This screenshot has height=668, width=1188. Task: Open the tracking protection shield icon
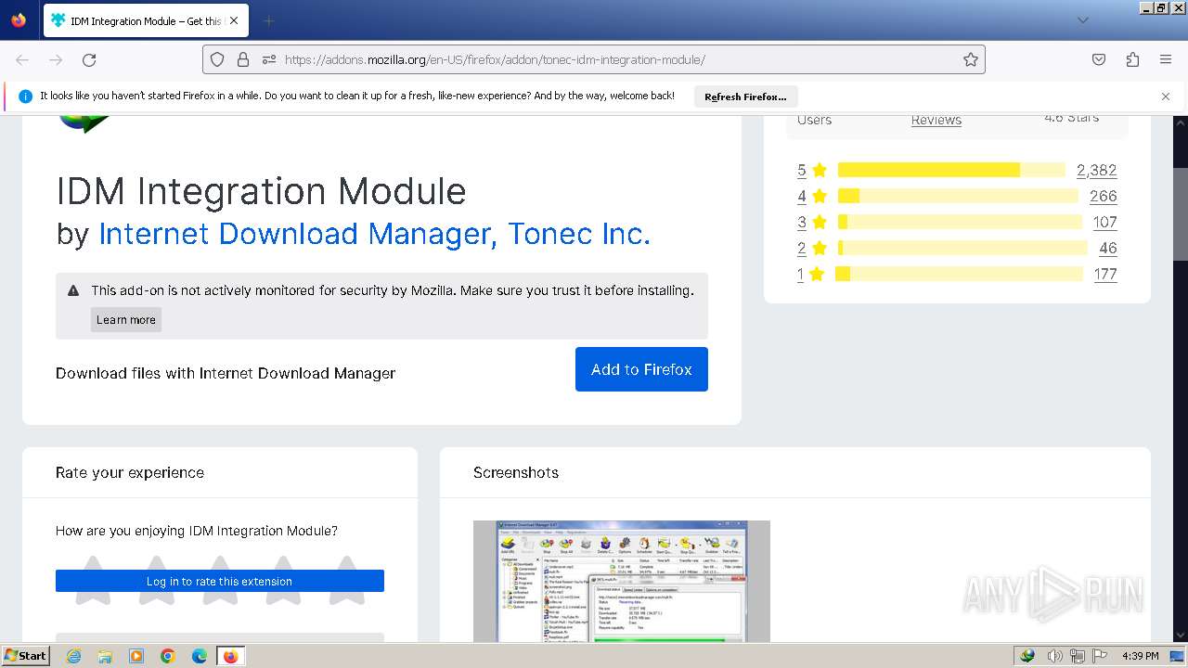click(217, 59)
